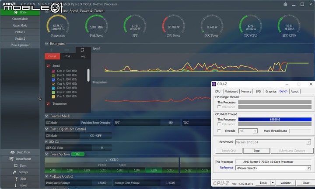Click the histogram legend scrollbar

88,75
